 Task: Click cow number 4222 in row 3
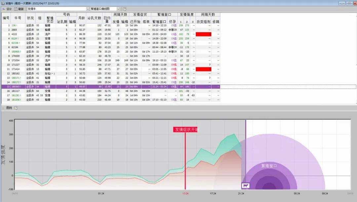(x=15, y=34)
